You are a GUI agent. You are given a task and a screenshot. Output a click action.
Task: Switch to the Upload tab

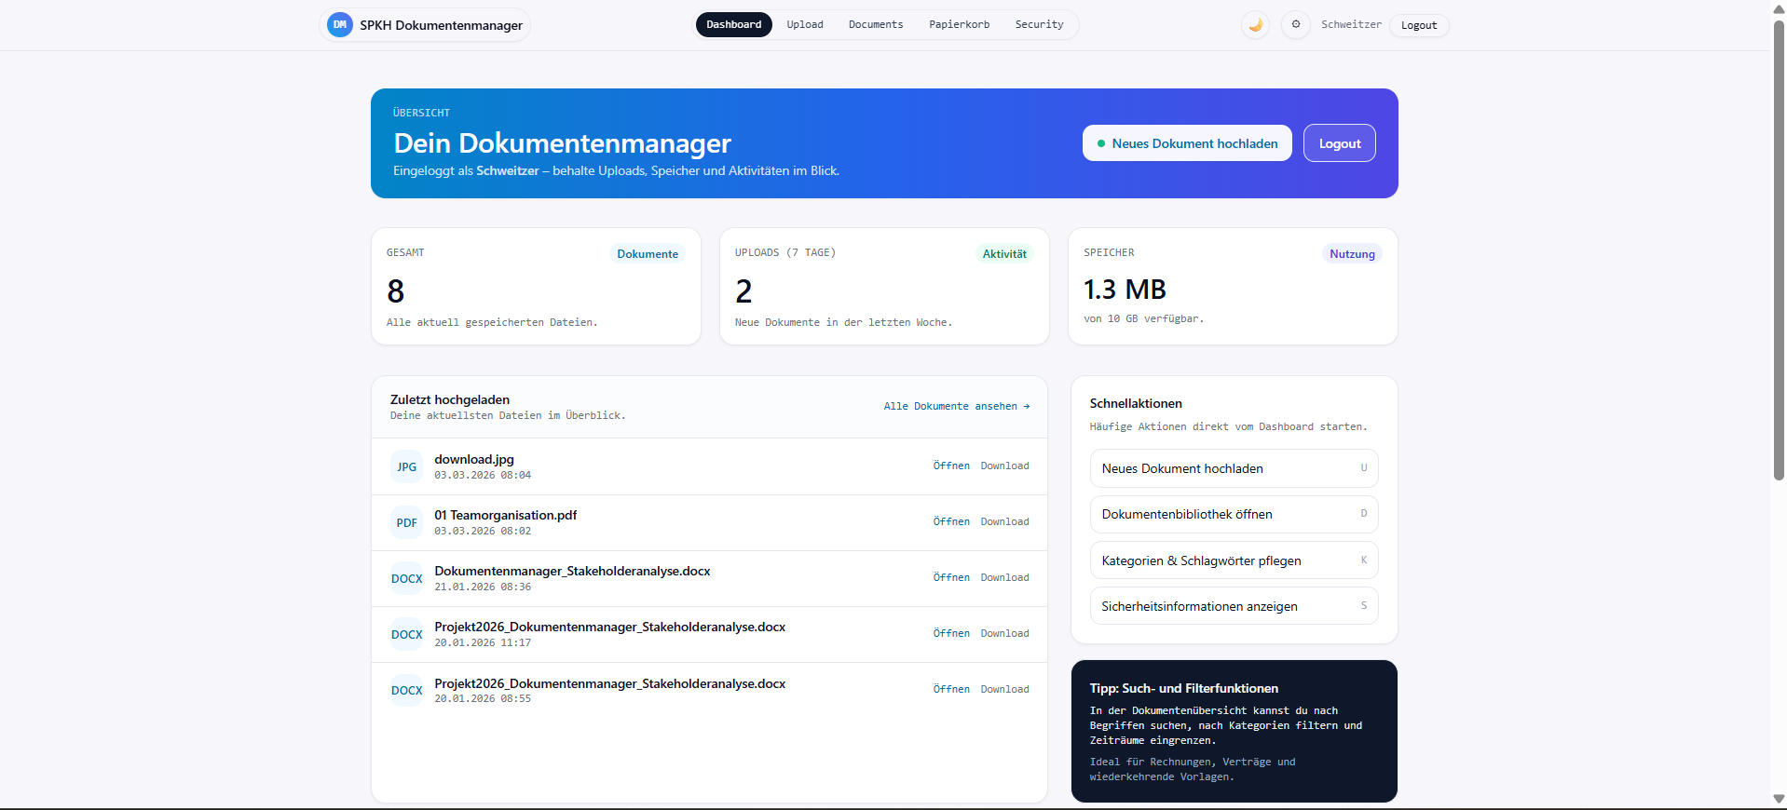(804, 25)
